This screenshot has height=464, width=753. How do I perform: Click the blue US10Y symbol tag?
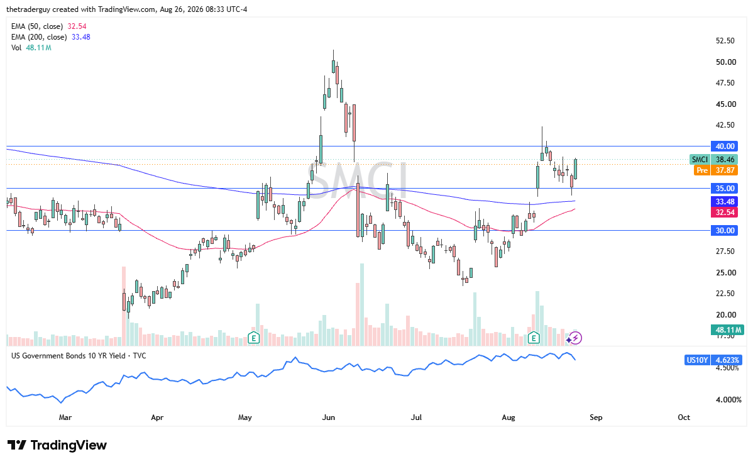point(697,360)
